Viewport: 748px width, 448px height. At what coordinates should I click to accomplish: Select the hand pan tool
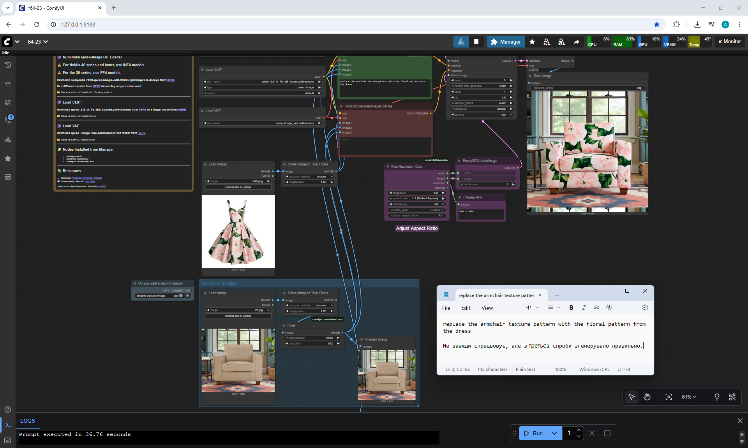point(647,397)
